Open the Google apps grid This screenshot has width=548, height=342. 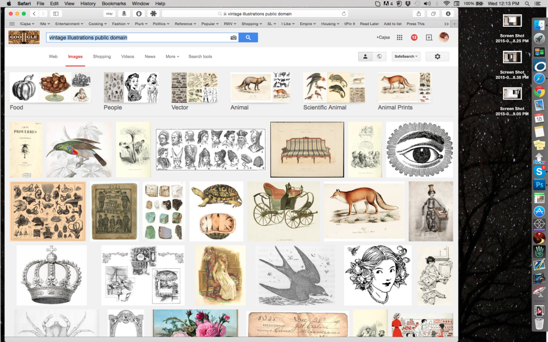[399, 38]
